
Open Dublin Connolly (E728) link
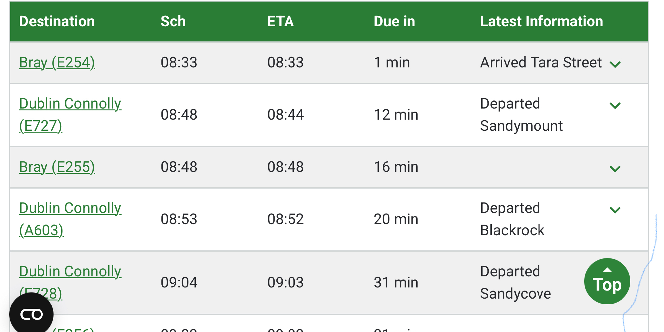pyautogui.click(x=70, y=272)
